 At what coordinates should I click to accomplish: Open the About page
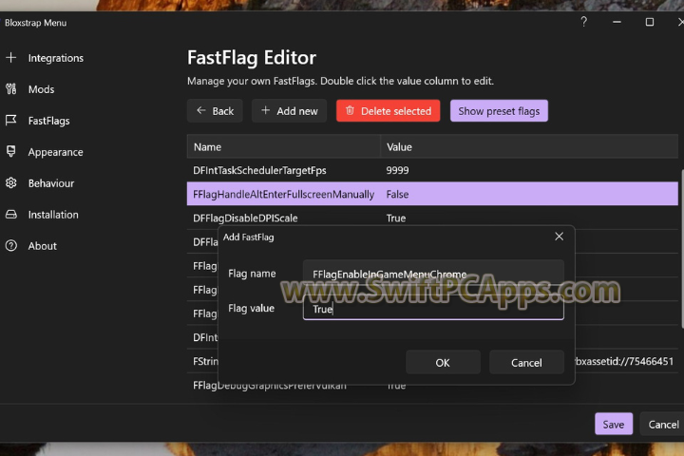click(x=43, y=246)
